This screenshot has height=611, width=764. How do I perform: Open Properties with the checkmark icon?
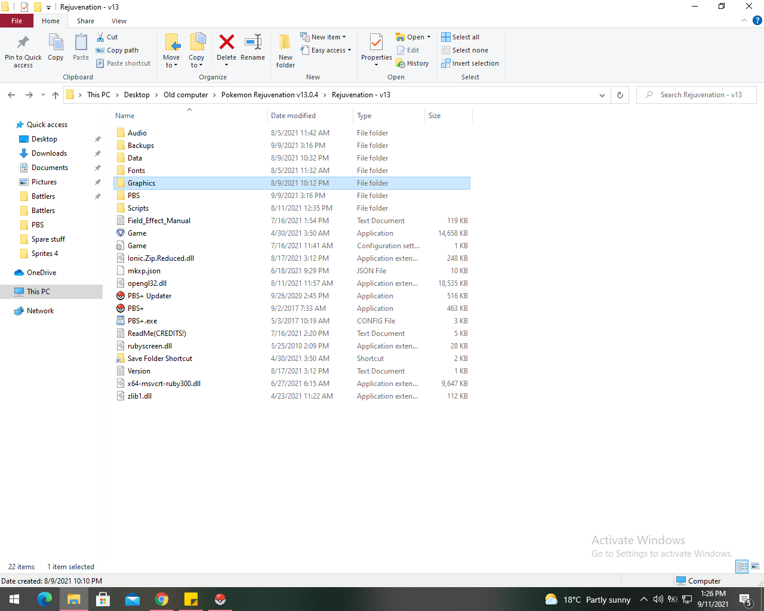click(377, 43)
